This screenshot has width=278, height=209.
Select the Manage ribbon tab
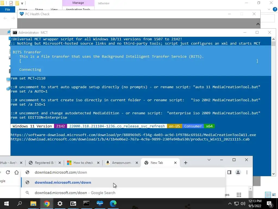pyautogui.click(x=78, y=3)
